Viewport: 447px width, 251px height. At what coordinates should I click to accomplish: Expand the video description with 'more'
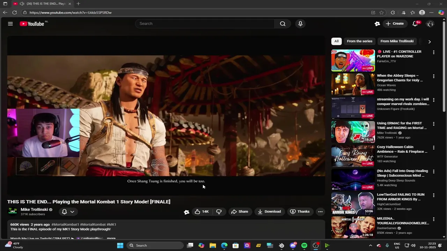click(x=111, y=238)
